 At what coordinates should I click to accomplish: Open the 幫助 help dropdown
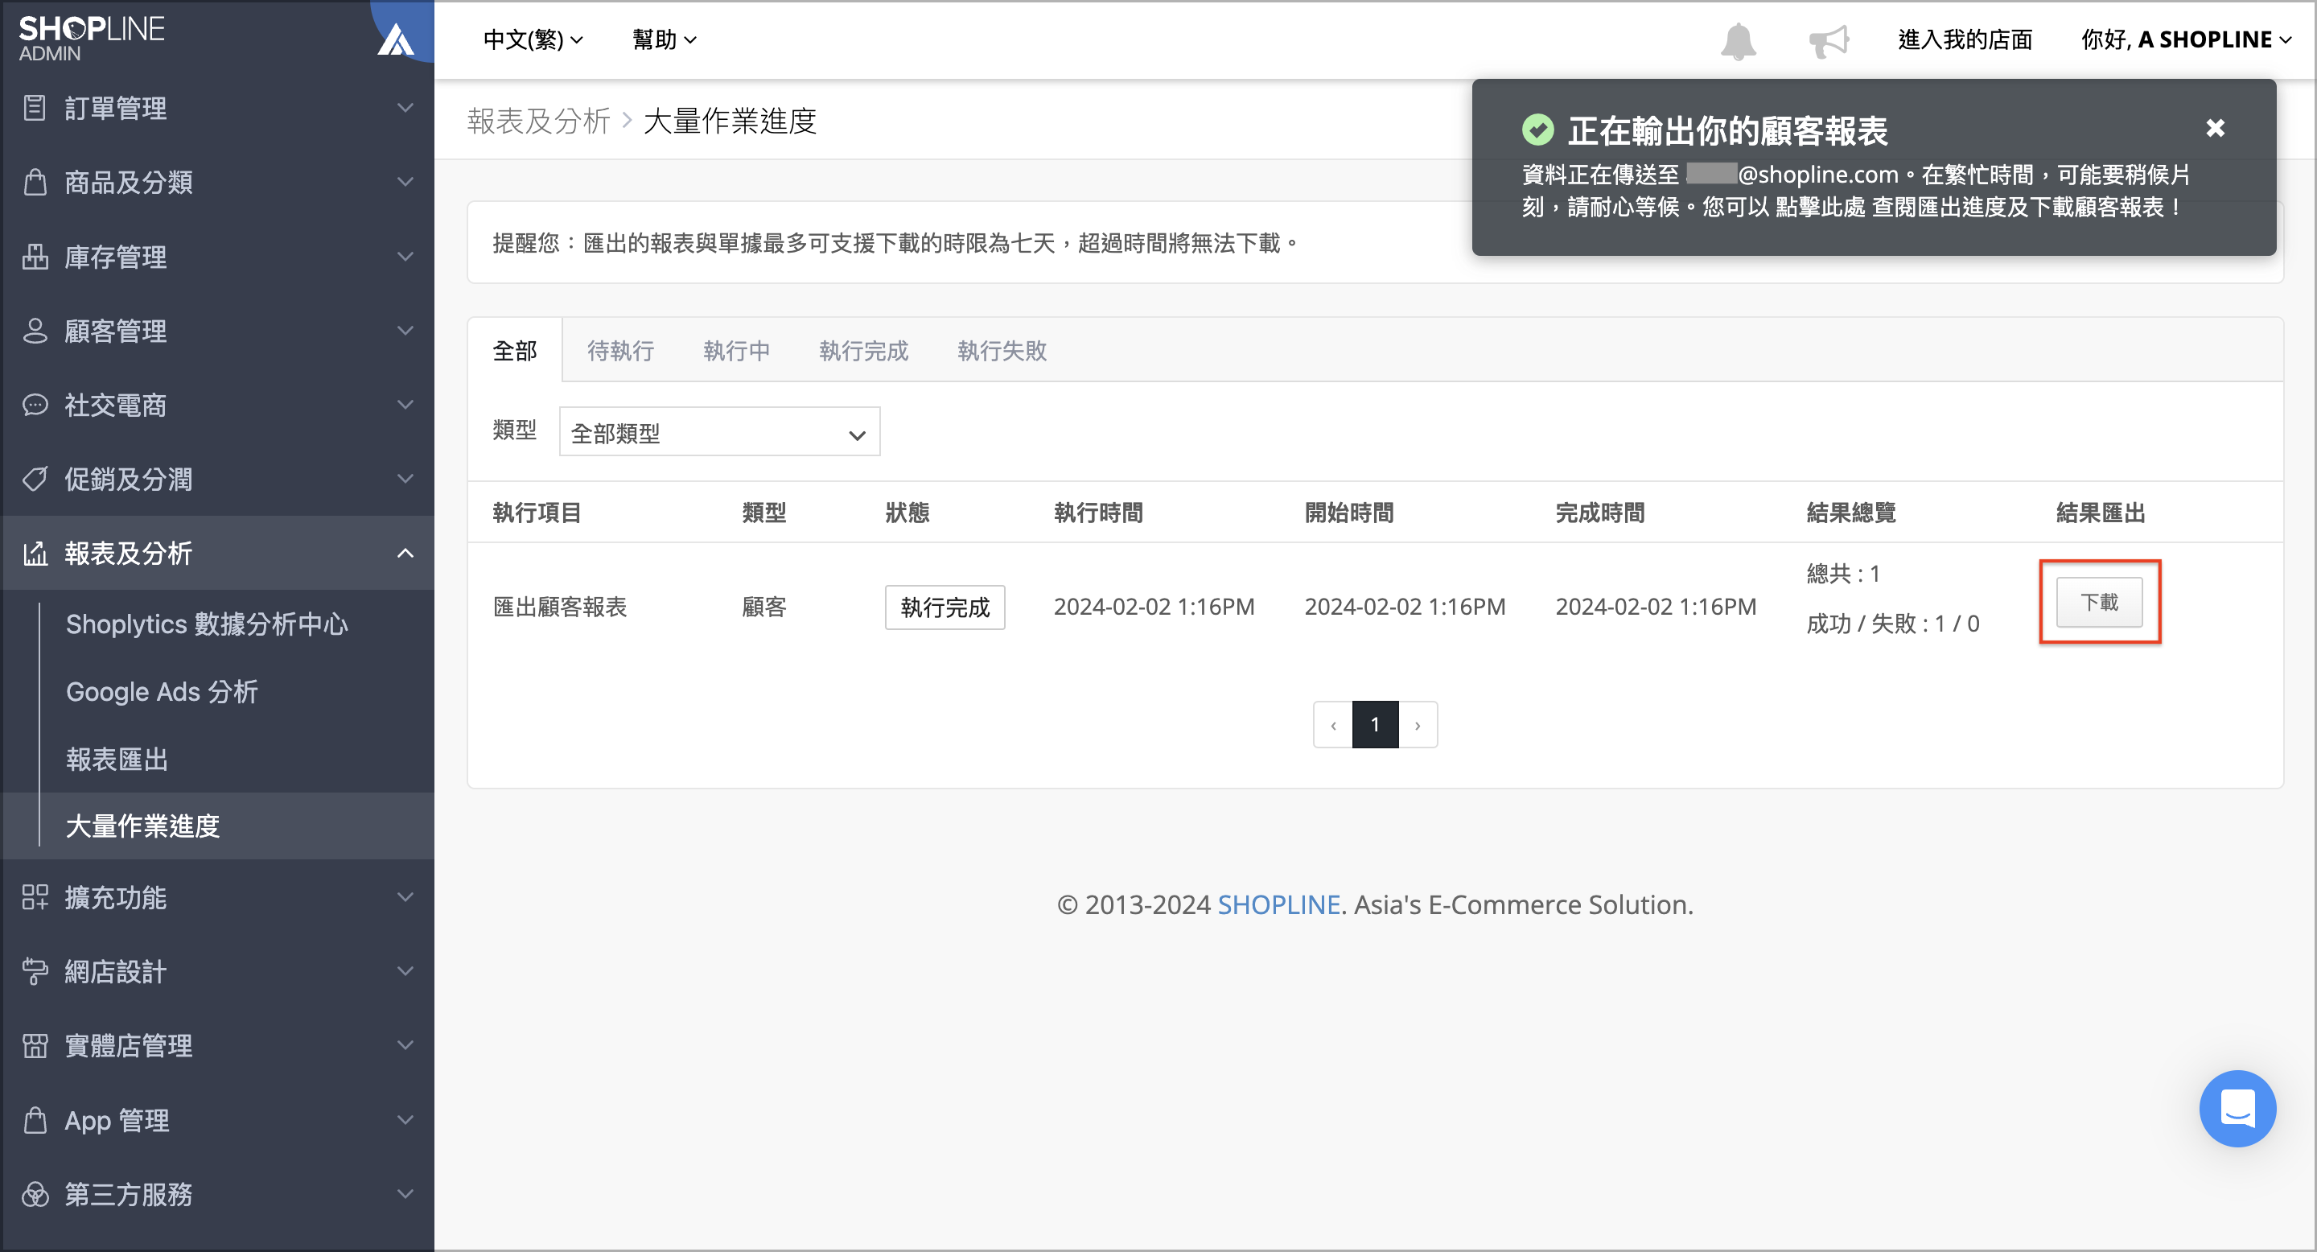coord(664,39)
